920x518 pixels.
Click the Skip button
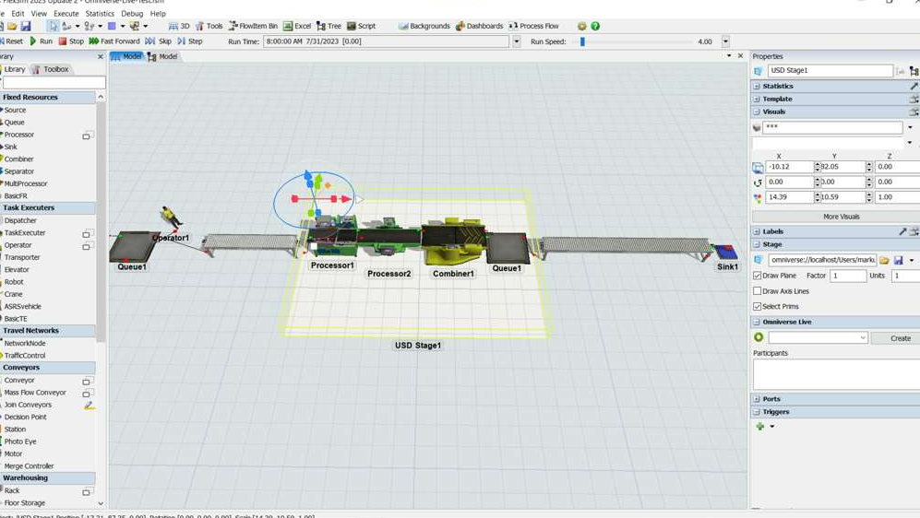point(159,41)
